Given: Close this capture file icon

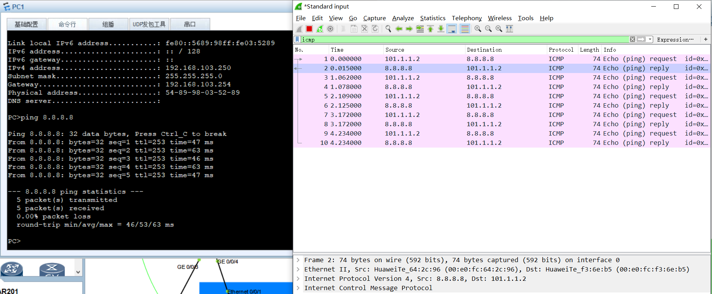Looking at the screenshot, I should coord(365,29).
